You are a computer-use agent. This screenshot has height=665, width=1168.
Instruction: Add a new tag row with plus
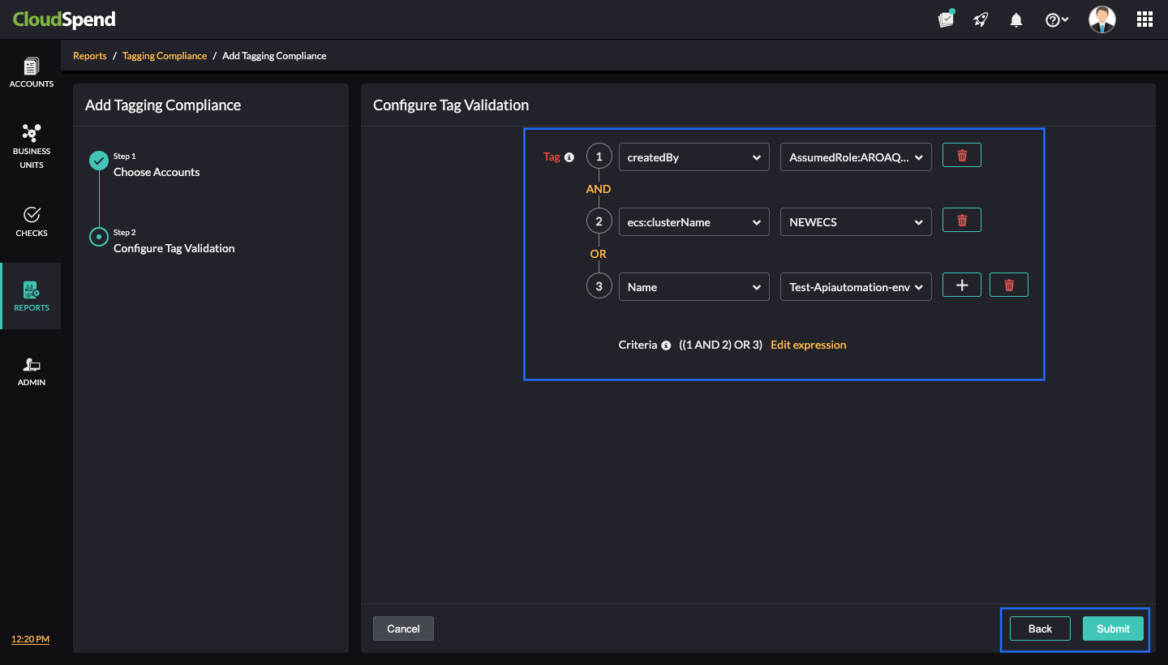(961, 285)
